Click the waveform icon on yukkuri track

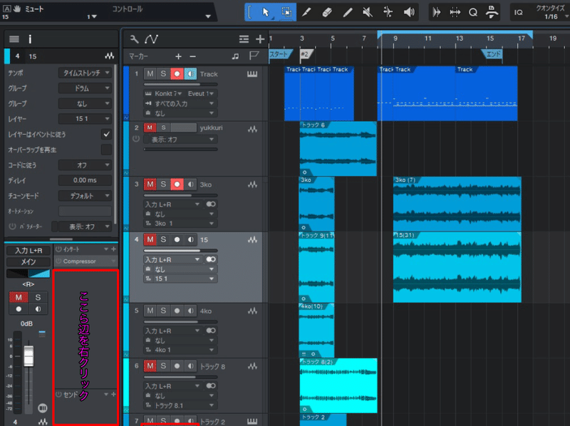pyautogui.click(x=253, y=129)
